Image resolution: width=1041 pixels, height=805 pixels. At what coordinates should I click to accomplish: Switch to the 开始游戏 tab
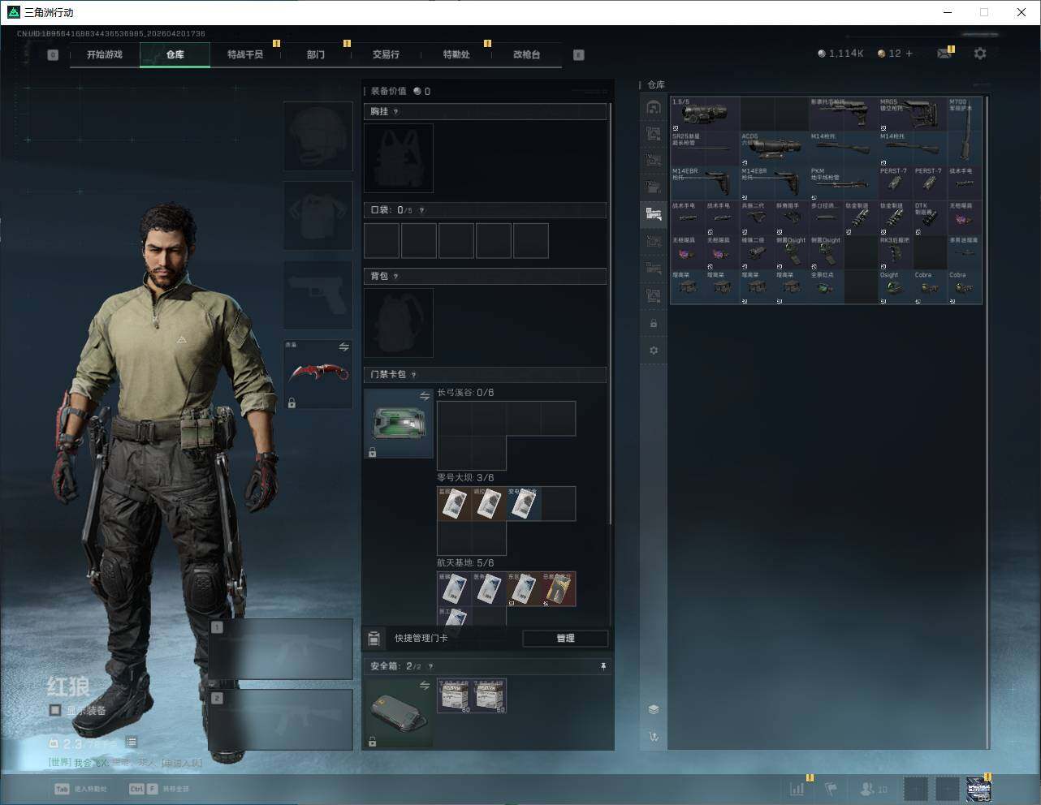coord(105,54)
